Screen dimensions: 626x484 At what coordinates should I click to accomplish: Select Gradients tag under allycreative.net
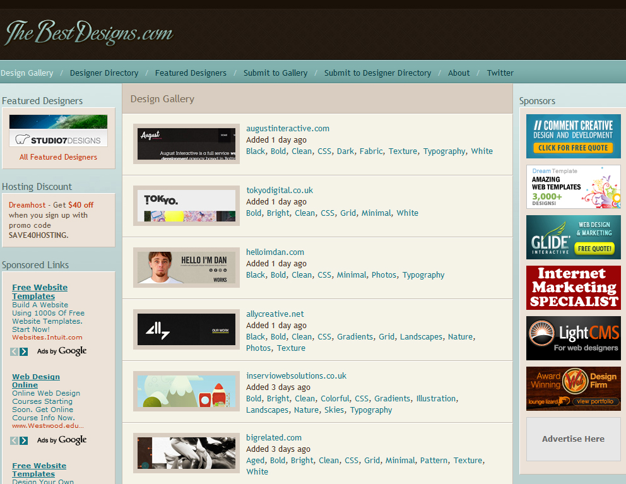355,337
